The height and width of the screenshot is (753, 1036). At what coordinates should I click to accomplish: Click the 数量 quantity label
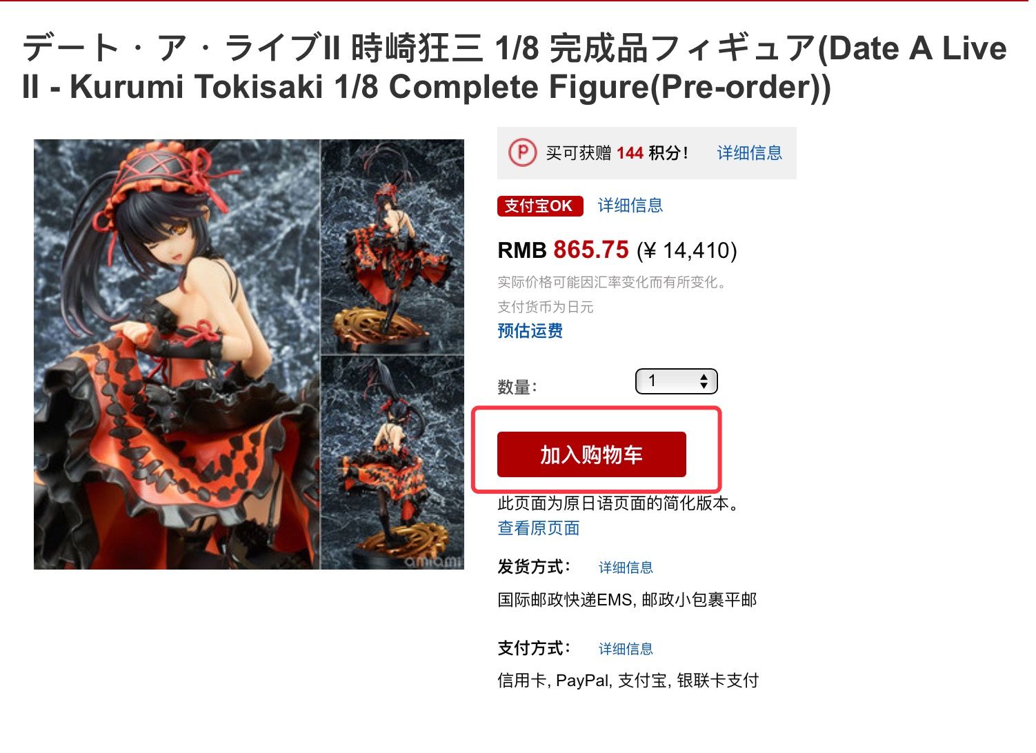(517, 388)
